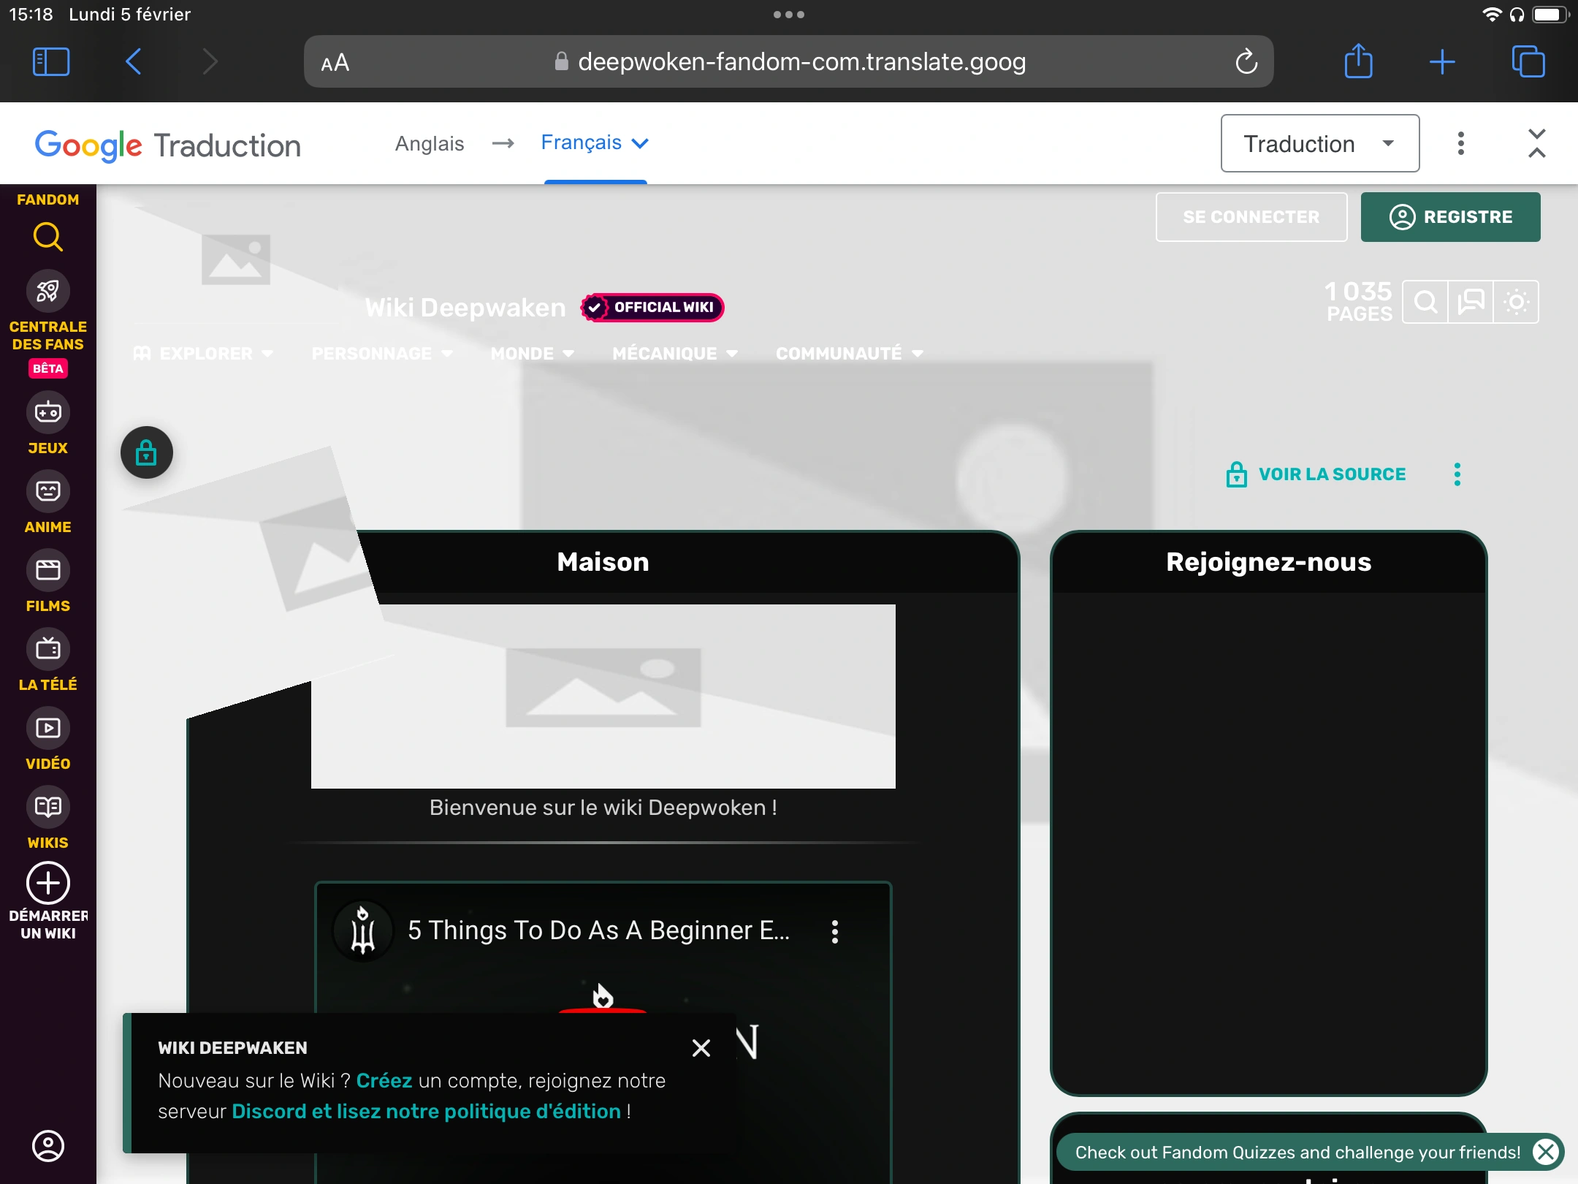The height and width of the screenshot is (1184, 1578).
Task: Click the Démarrer un wiki plus icon
Action: tap(48, 883)
